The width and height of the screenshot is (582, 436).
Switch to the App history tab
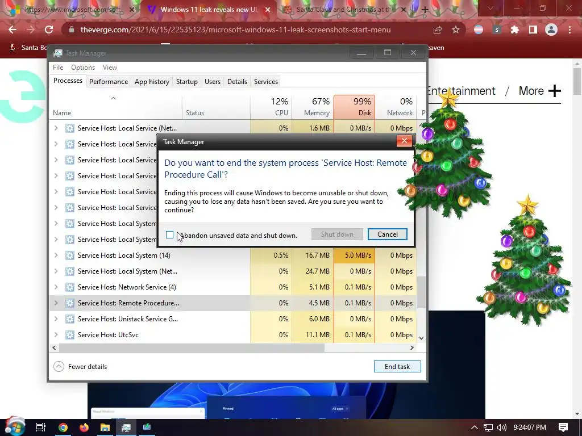tap(152, 82)
